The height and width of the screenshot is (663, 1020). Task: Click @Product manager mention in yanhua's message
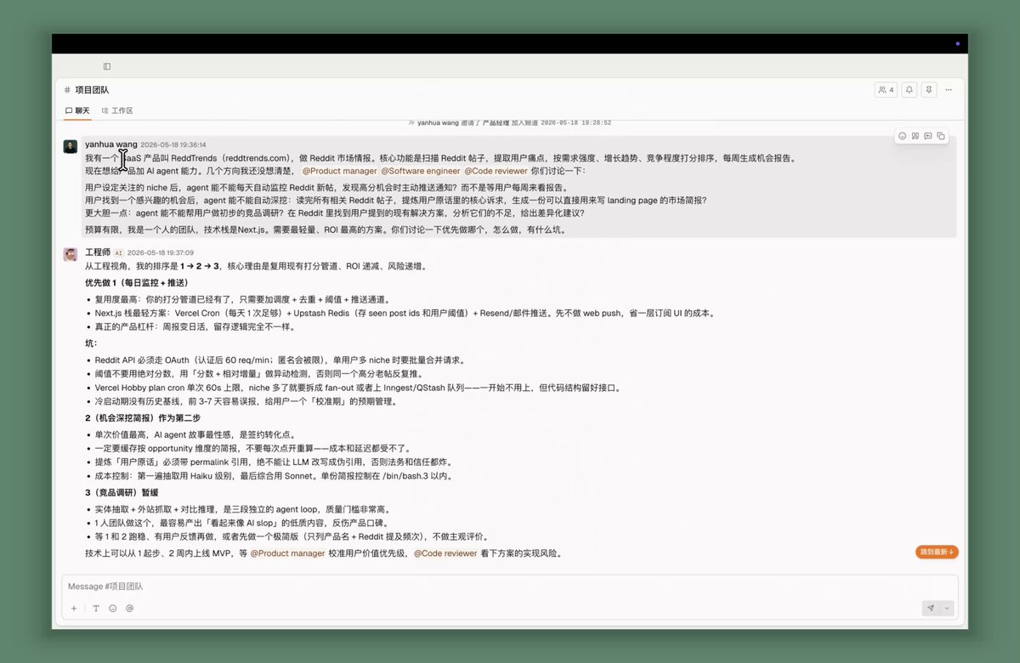pyautogui.click(x=339, y=171)
